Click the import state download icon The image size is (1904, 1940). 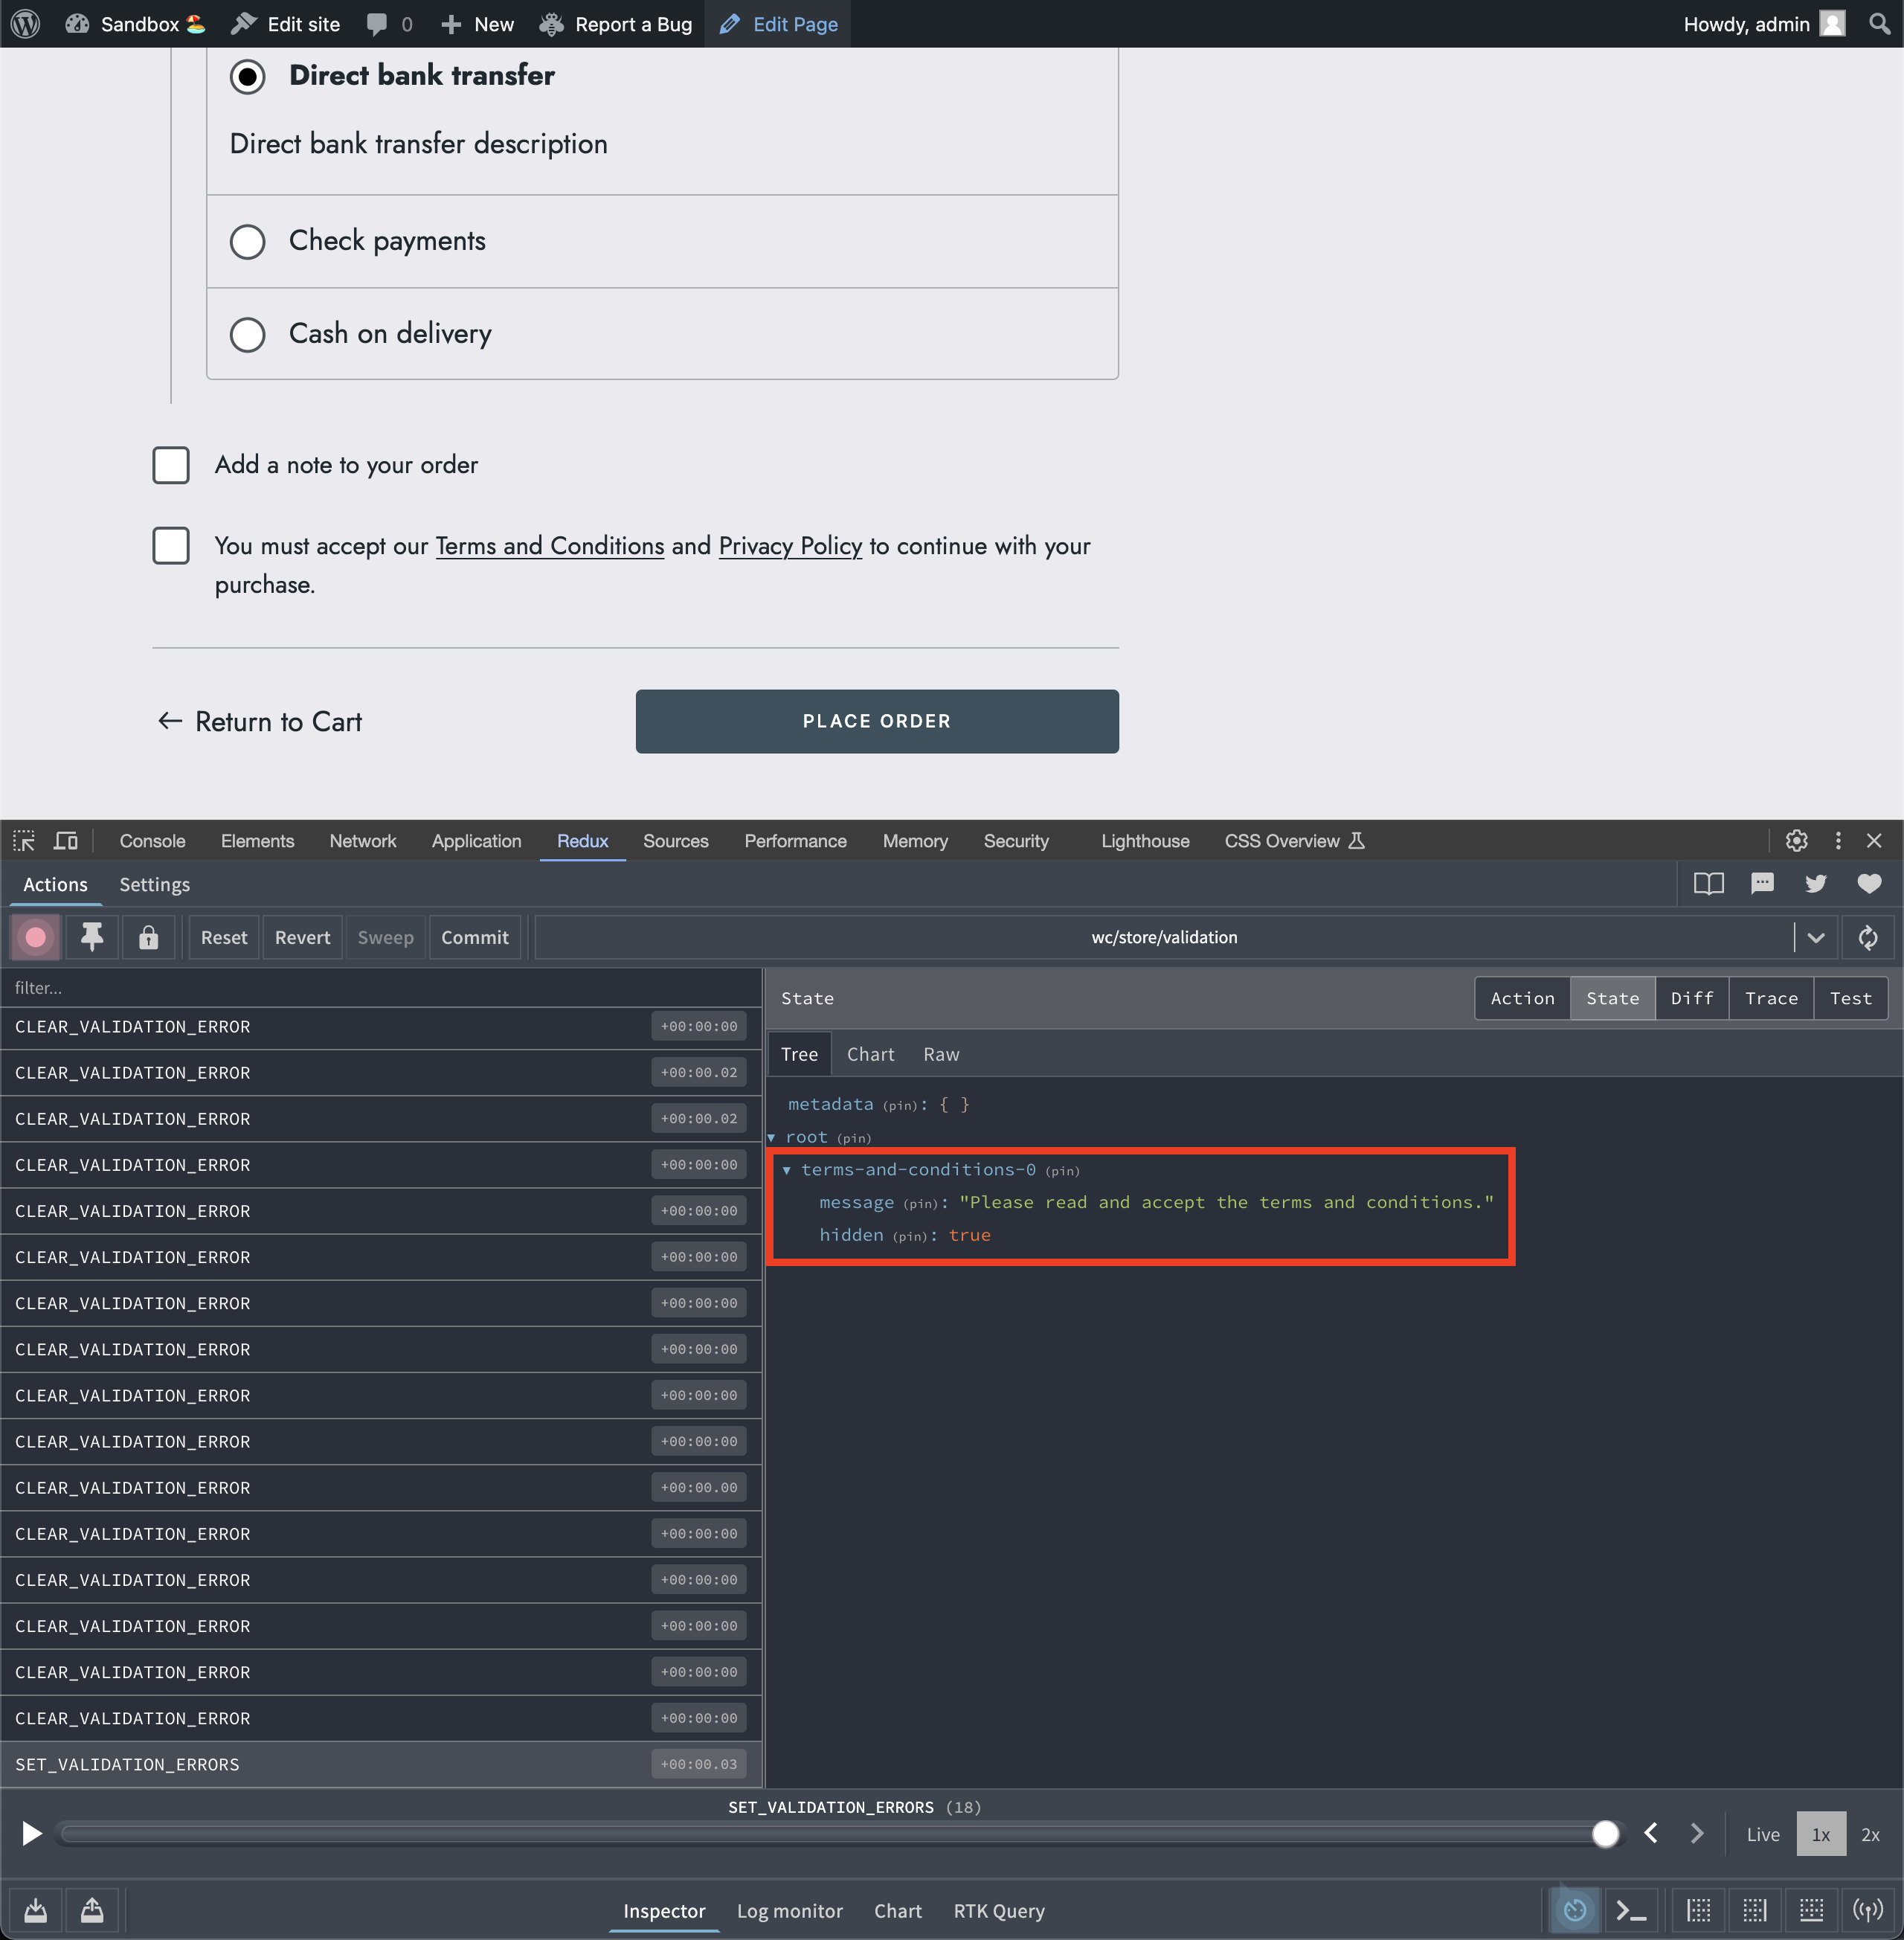[36, 1911]
